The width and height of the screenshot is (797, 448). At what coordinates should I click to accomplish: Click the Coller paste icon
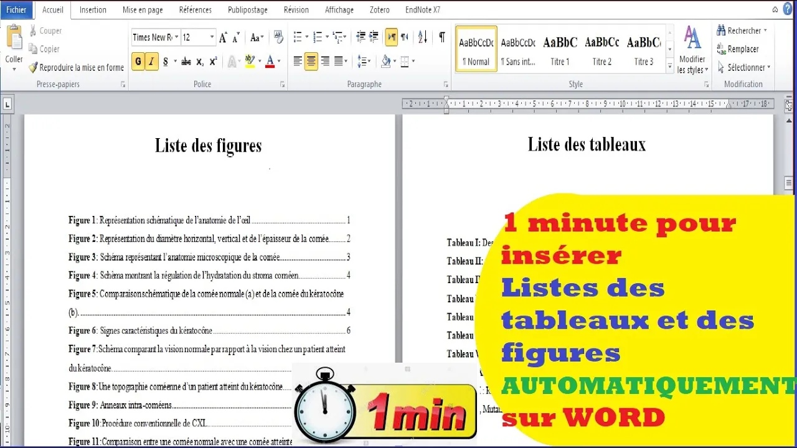click(14, 38)
